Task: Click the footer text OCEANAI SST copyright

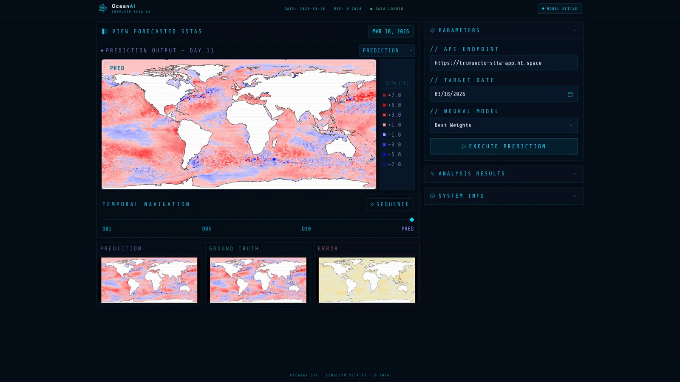Action: (x=340, y=375)
